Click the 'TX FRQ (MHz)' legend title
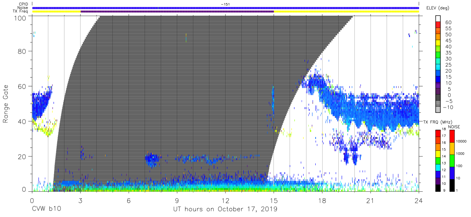This screenshot has width=471, height=217. click(438, 122)
